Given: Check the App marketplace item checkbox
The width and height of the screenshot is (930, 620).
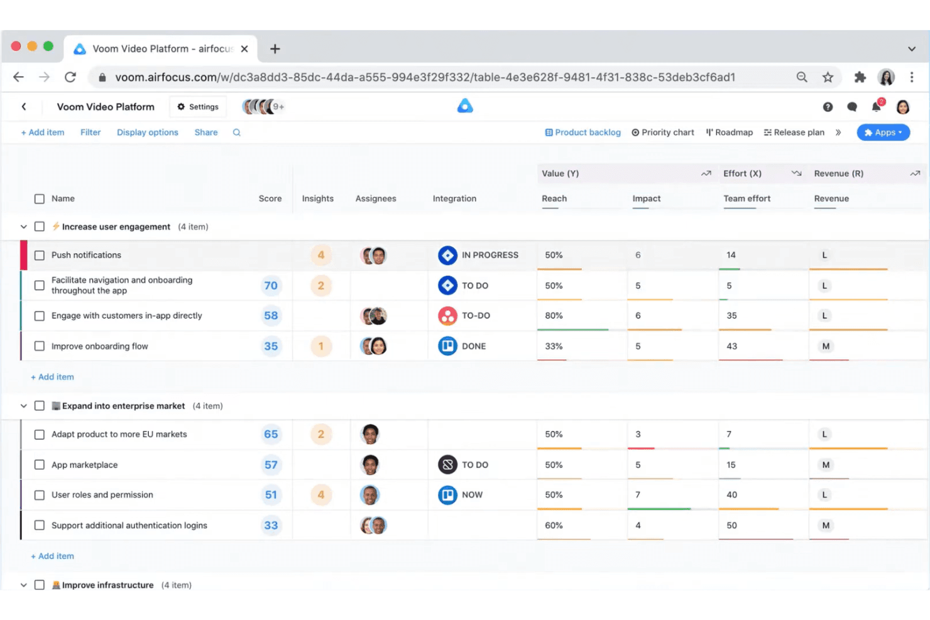Looking at the screenshot, I should pyautogui.click(x=40, y=465).
